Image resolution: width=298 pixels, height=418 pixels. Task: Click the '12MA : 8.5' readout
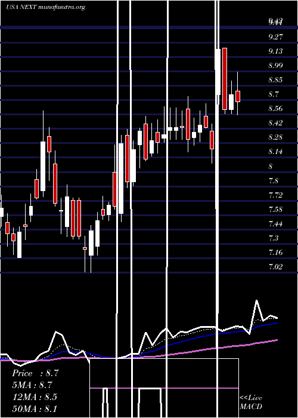tap(35, 397)
